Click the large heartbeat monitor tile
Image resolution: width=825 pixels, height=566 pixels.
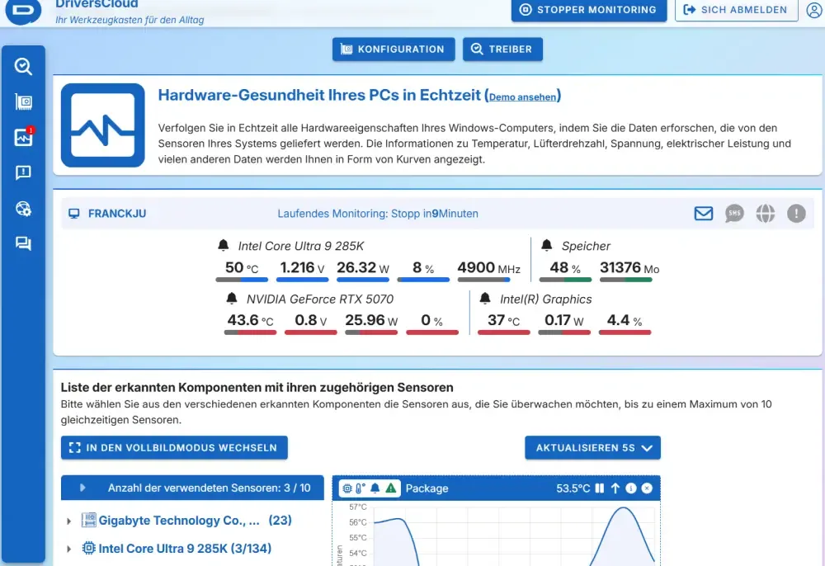[x=103, y=125]
